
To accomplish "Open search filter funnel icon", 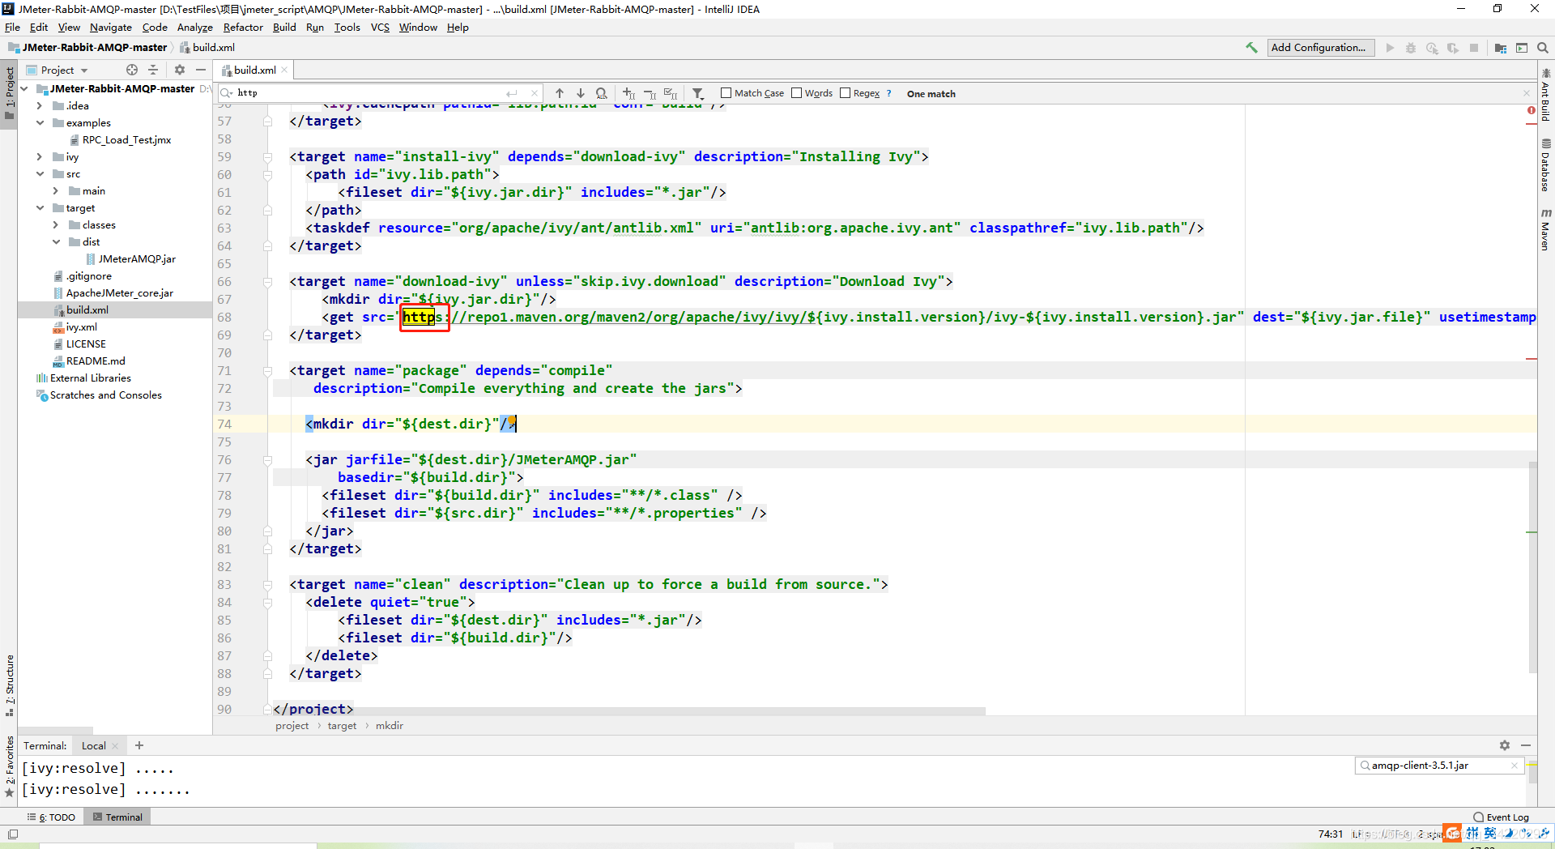I will [698, 93].
